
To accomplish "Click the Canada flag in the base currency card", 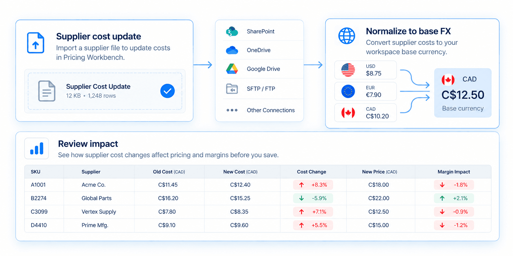I will click(x=448, y=80).
